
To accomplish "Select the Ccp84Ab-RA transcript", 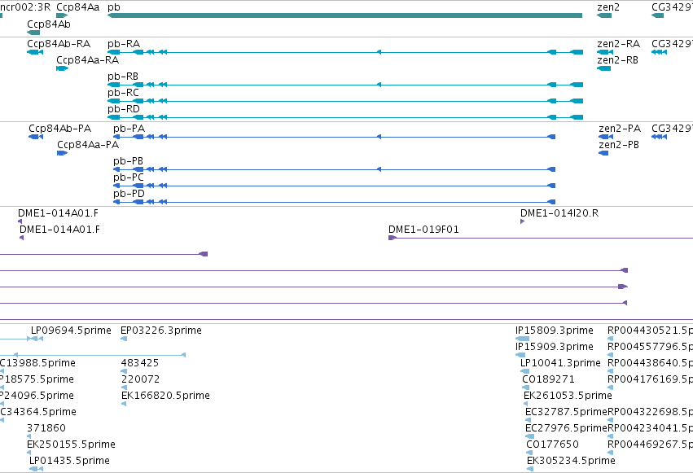I will coord(35,52).
